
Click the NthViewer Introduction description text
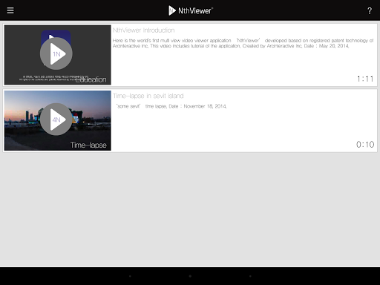pos(243,43)
